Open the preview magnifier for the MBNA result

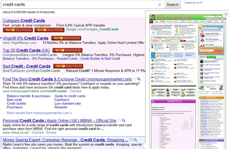(124, 121)
